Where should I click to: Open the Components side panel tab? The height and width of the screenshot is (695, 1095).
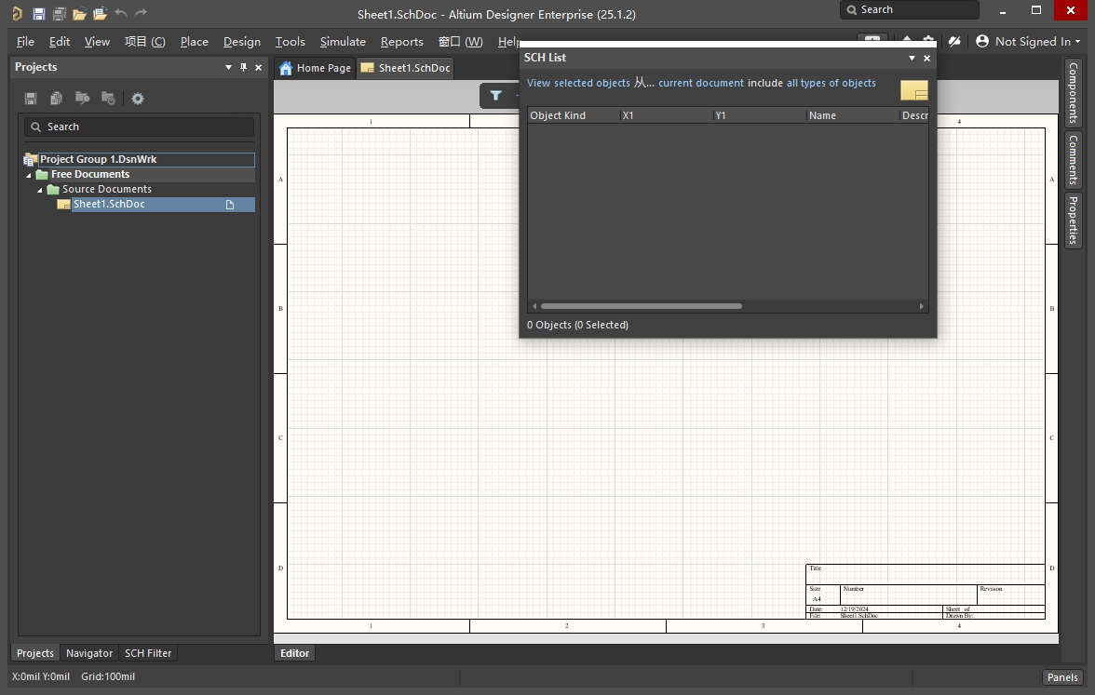pyautogui.click(x=1074, y=93)
